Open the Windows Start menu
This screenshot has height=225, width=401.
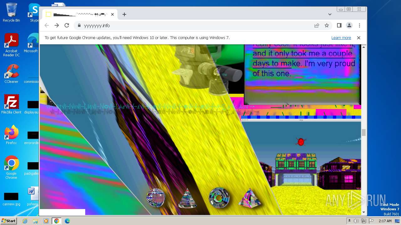(8, 221)
